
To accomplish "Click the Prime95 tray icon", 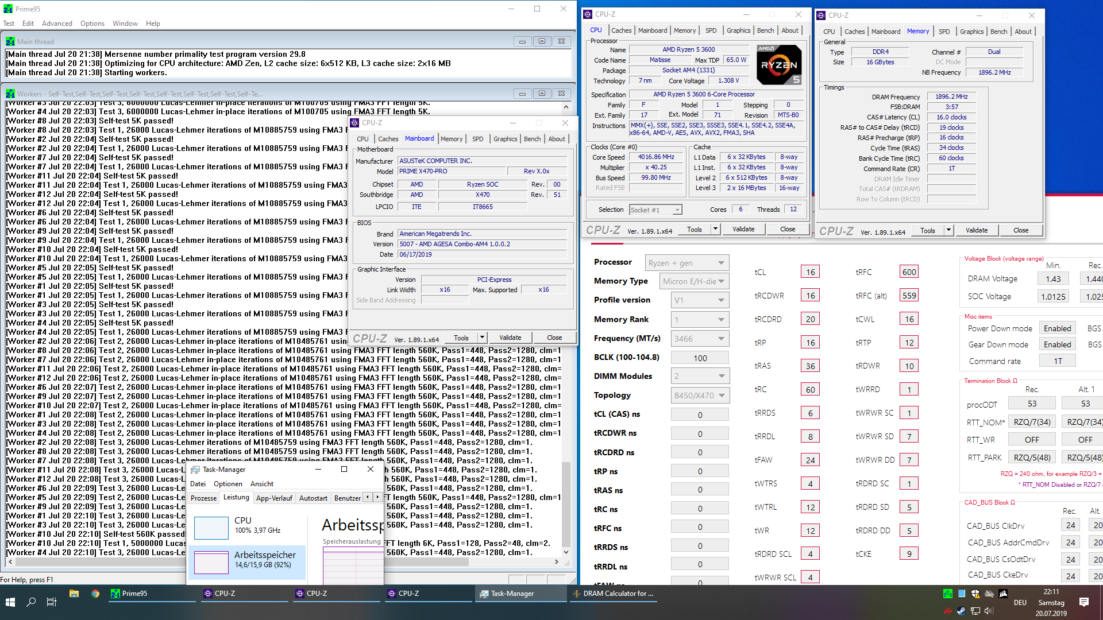I will click(948, 594).
